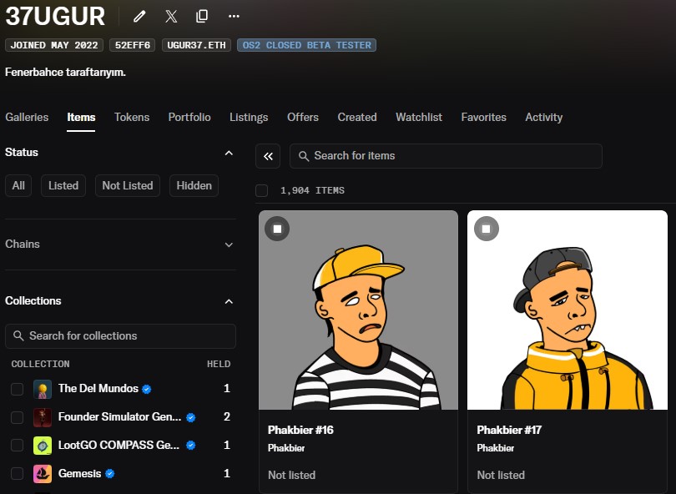Click the Phakbier #17 title
This screenshot has width=676, height=494.
509,431
